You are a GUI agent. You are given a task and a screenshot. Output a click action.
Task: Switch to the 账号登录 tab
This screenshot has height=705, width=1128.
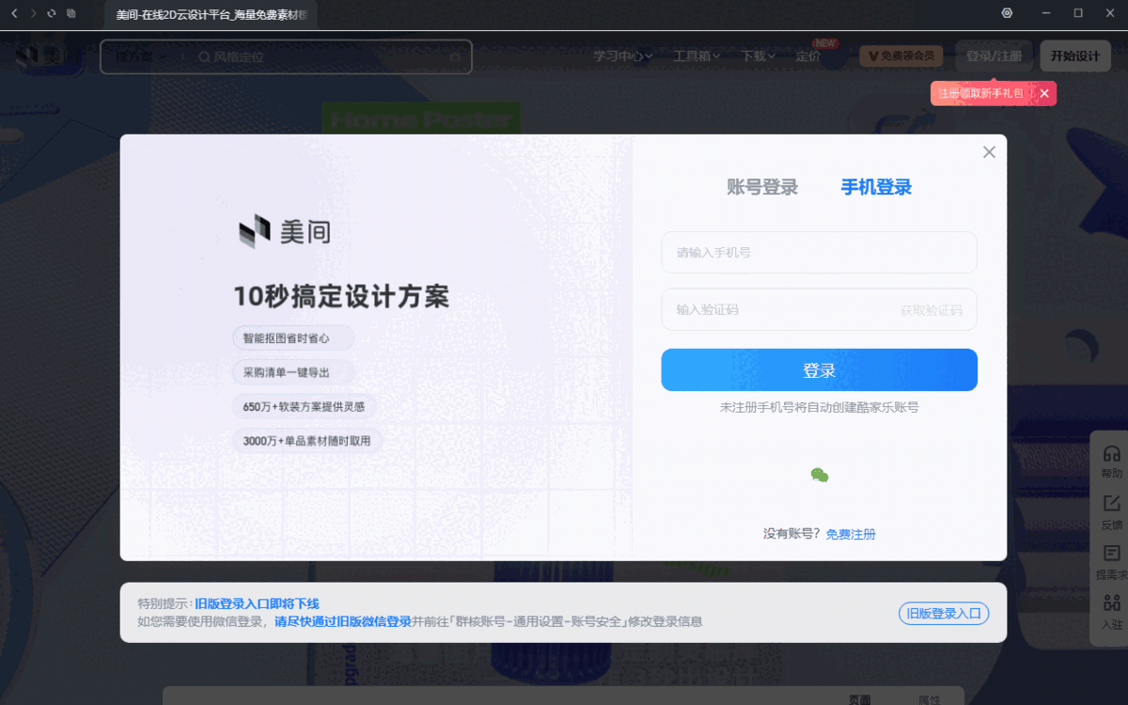click(x=762, y=187)
